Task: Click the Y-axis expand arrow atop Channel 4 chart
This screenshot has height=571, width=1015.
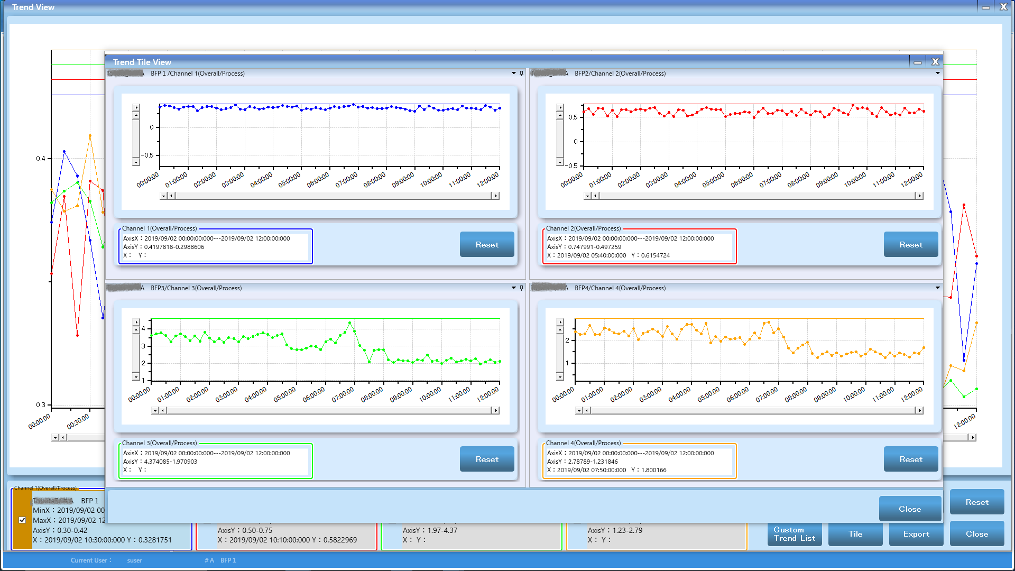Action: 560,322
